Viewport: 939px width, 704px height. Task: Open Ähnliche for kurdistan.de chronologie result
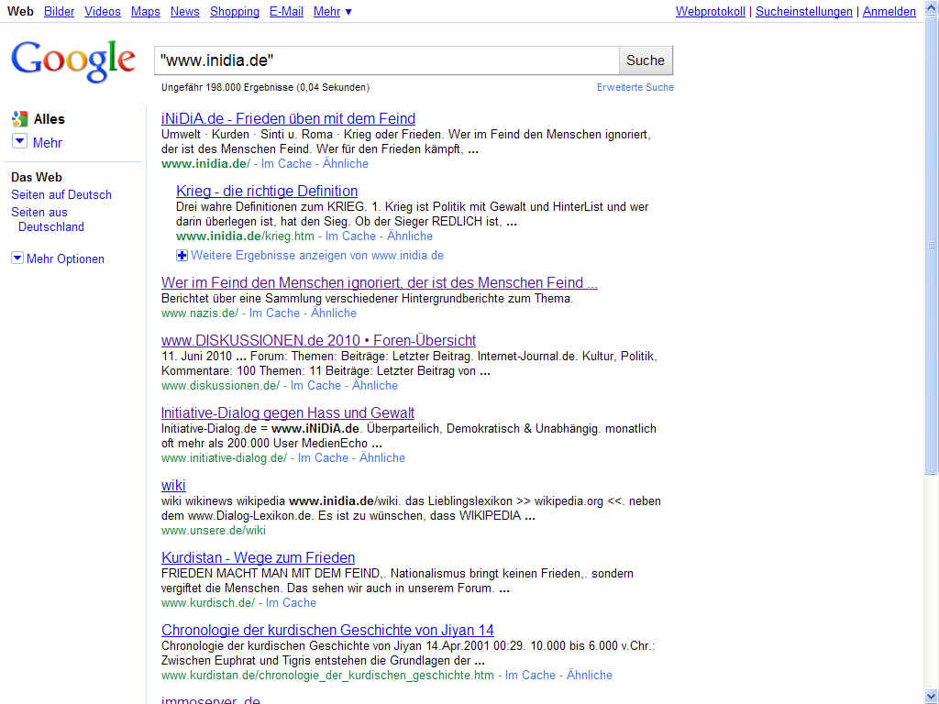point(590,676)
